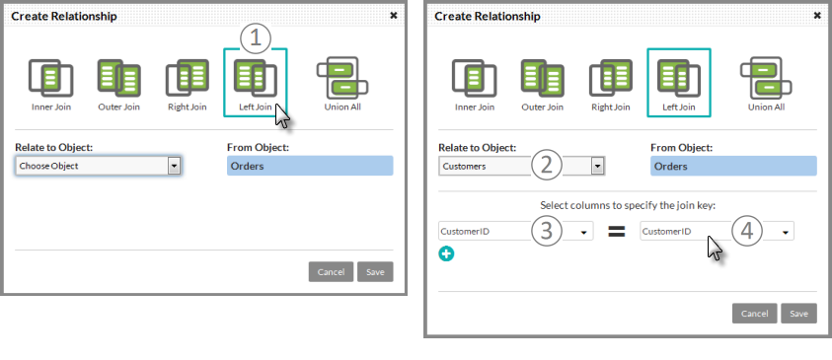The width and height of the screenshot is (832, 360).
Task: Click Save in the left dialog
Action: 375,271
